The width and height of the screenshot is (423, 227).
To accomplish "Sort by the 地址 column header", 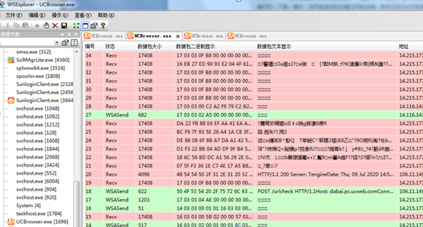I will (x=410, y=46).
